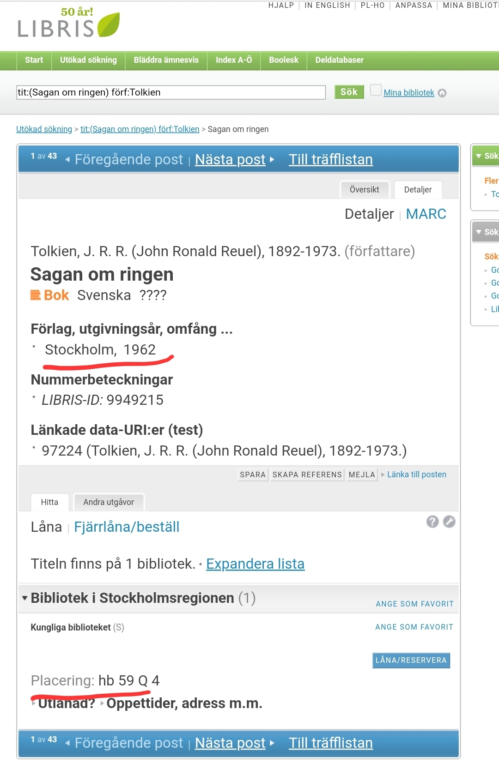499x781 pixels.
Task: Click the LÅNA/RESERVERA button
Action: pyautogui.click(x=411, y=660)
